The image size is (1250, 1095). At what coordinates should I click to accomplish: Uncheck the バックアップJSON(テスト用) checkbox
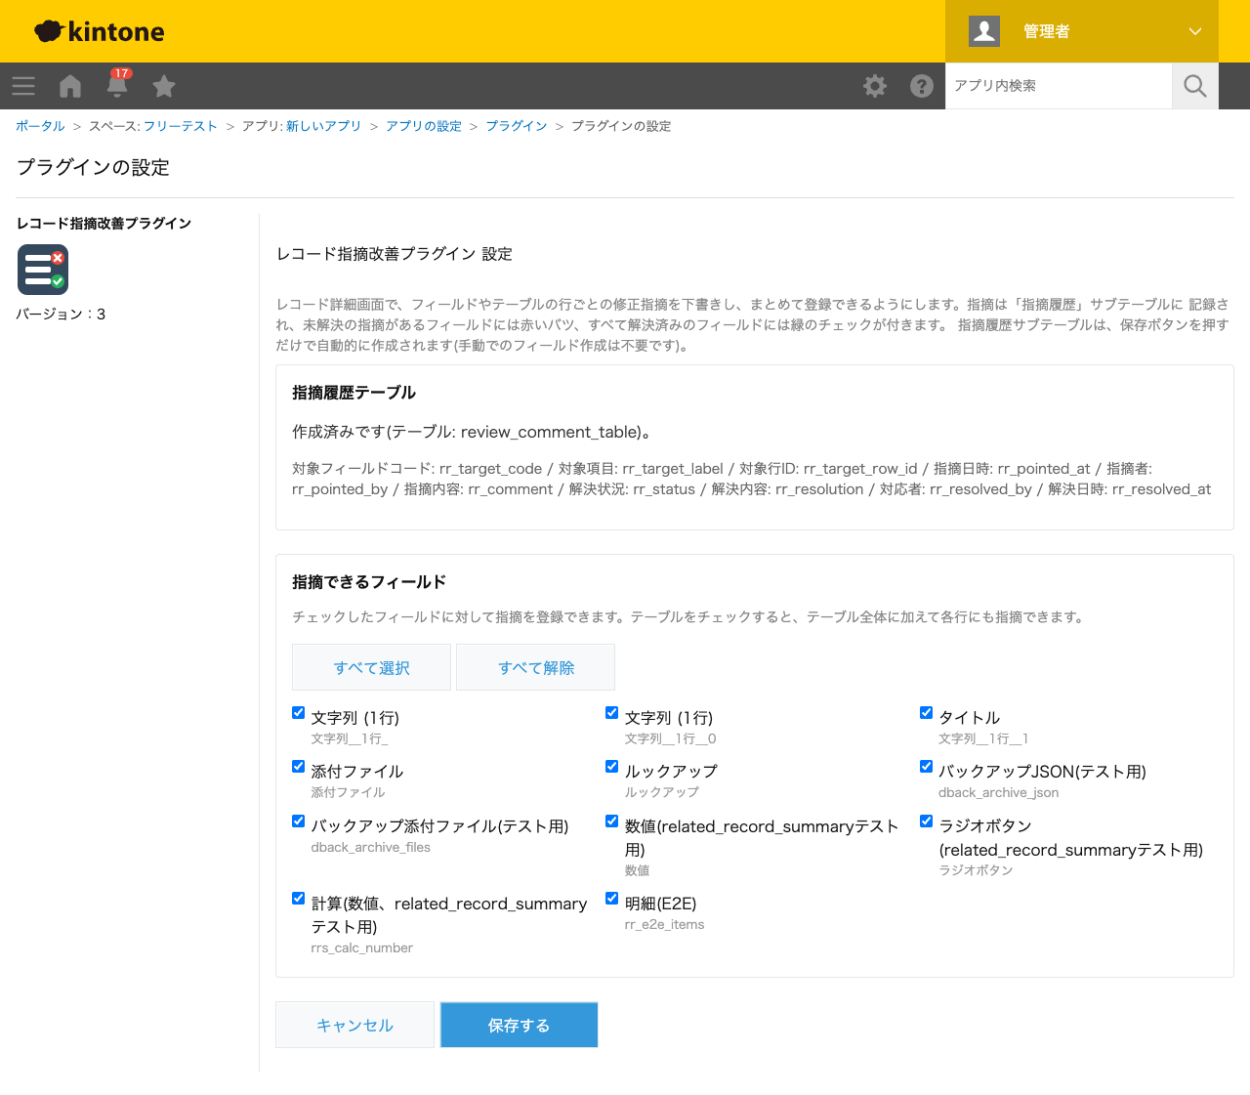[x=927, y=767]
